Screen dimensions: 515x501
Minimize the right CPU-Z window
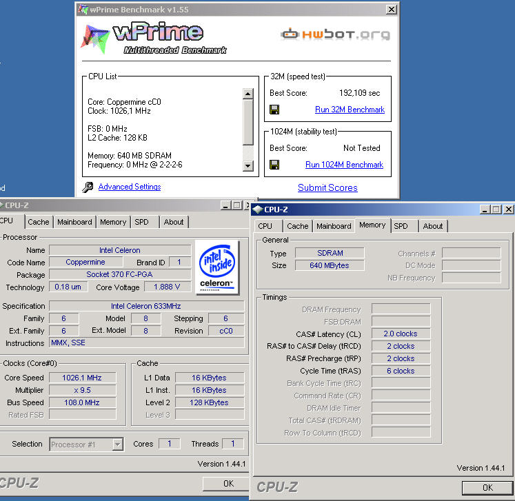pyautogui.click(x=485, y=209)
